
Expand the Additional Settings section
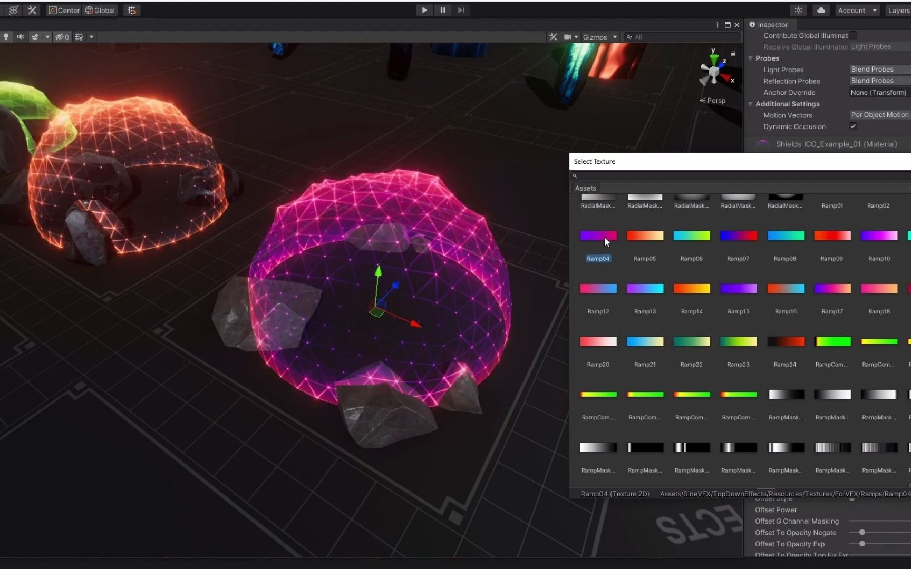(751, 104)
